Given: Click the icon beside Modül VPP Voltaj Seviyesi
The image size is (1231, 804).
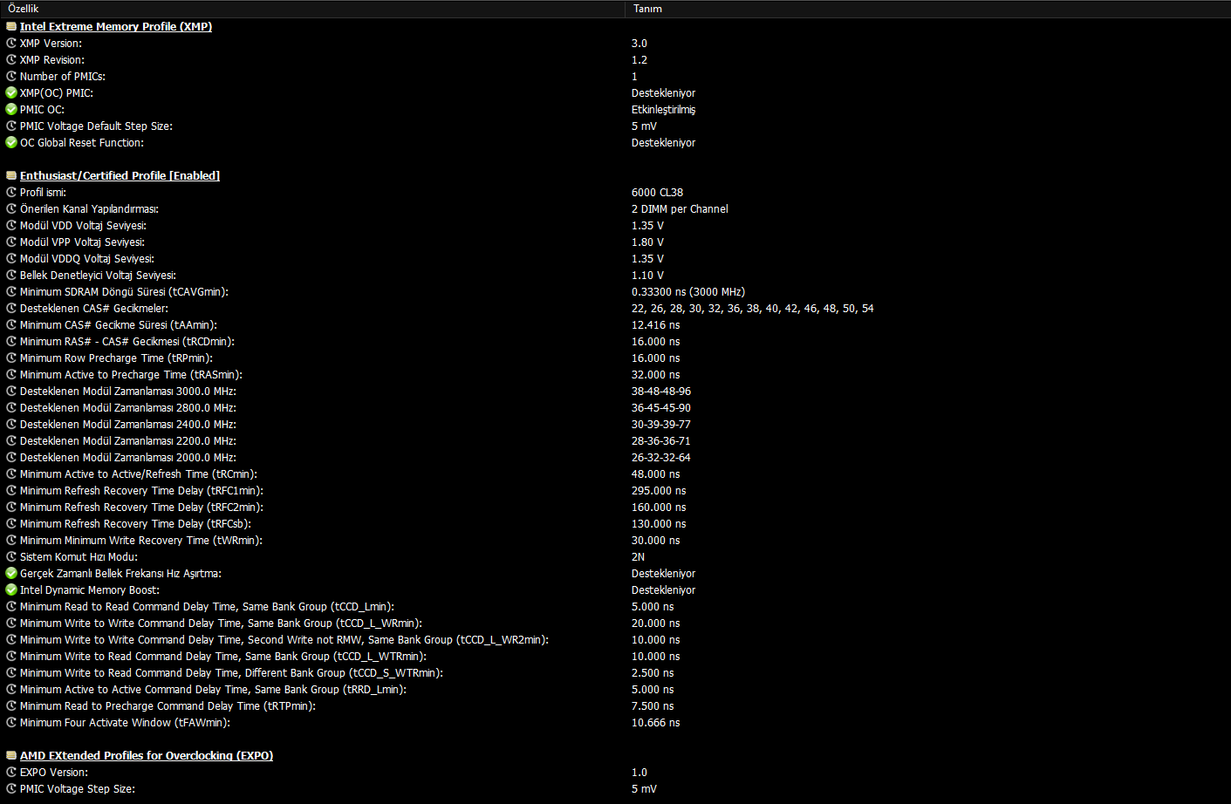Looking at the screenshot, I should point(11,242).
